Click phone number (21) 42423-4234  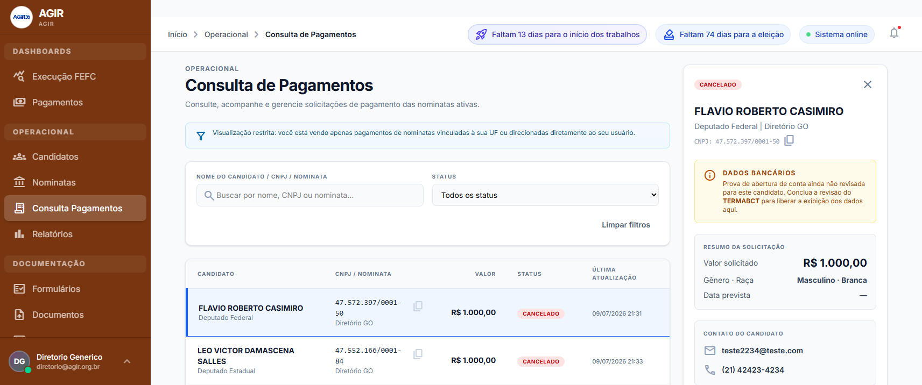coord(753,370)
